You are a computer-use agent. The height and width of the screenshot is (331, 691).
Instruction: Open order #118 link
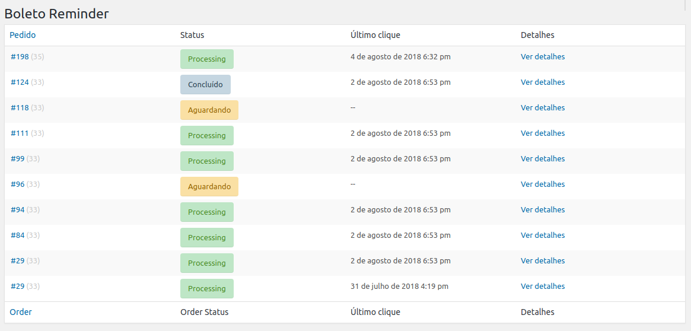click(x=20, y=108)
